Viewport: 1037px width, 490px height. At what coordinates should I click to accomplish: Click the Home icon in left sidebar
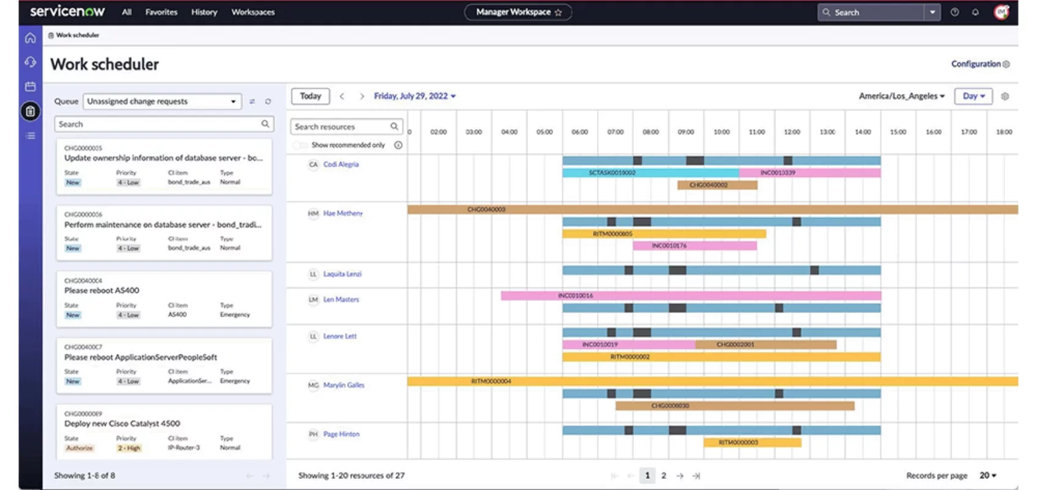tap(30, 38)
